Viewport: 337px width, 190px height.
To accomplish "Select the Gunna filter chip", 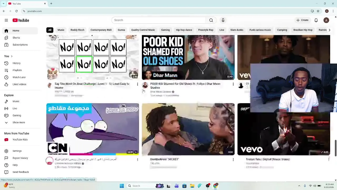I will click(x=121, y=30).
